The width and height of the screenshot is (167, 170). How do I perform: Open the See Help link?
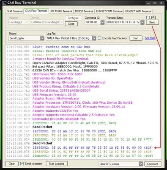click(150, 38)
